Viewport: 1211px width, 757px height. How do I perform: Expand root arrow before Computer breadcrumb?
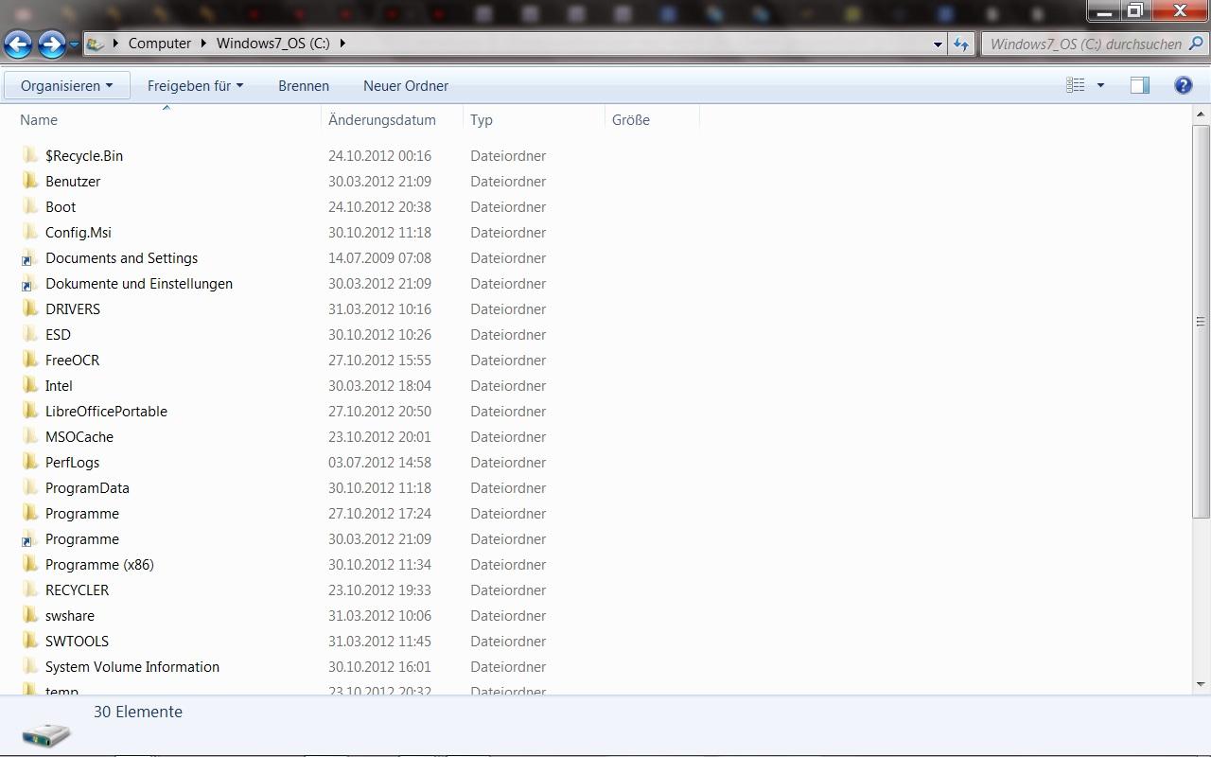click(115, 44)
